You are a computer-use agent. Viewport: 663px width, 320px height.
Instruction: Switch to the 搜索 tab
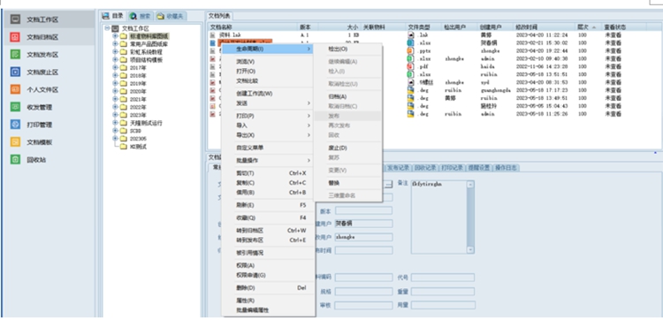click(141, 16)
